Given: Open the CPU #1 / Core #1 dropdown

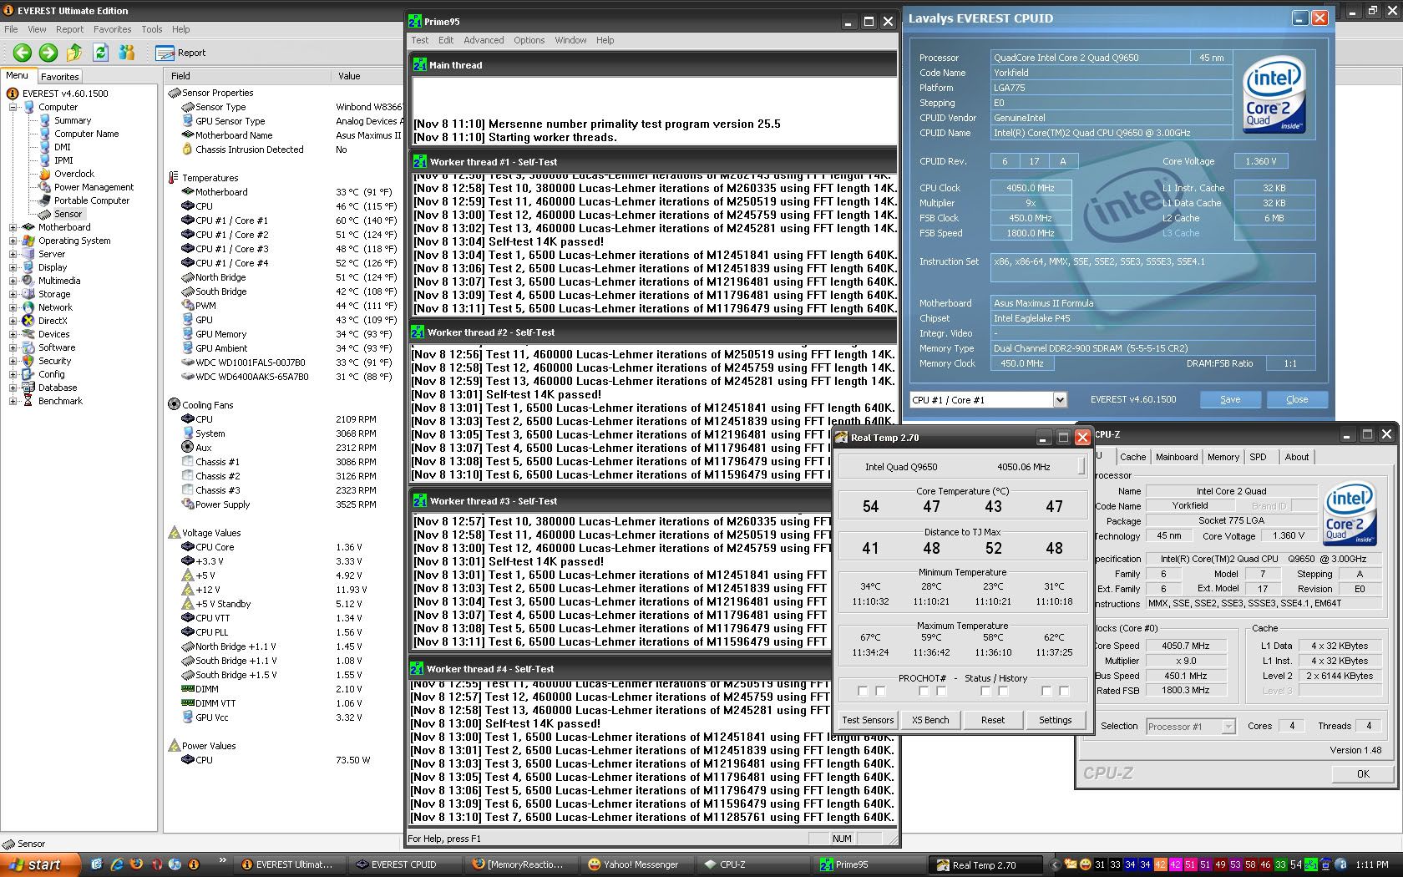Looking at the screenshot, I should (x=1059, y=400).
